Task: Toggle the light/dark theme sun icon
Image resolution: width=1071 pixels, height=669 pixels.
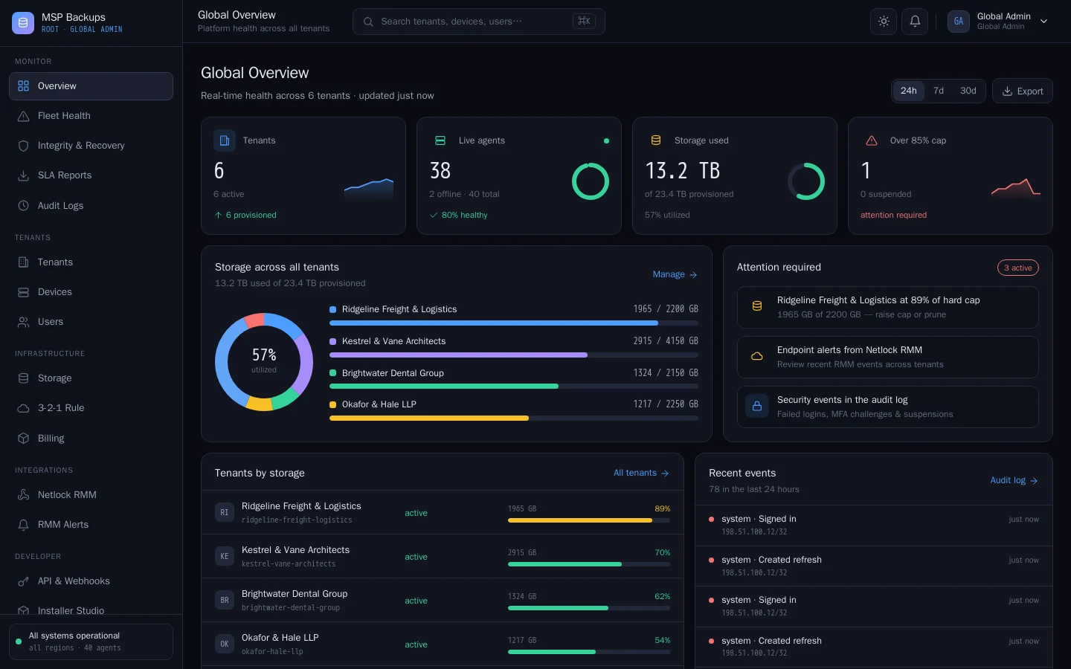Action: click(884, 22)
